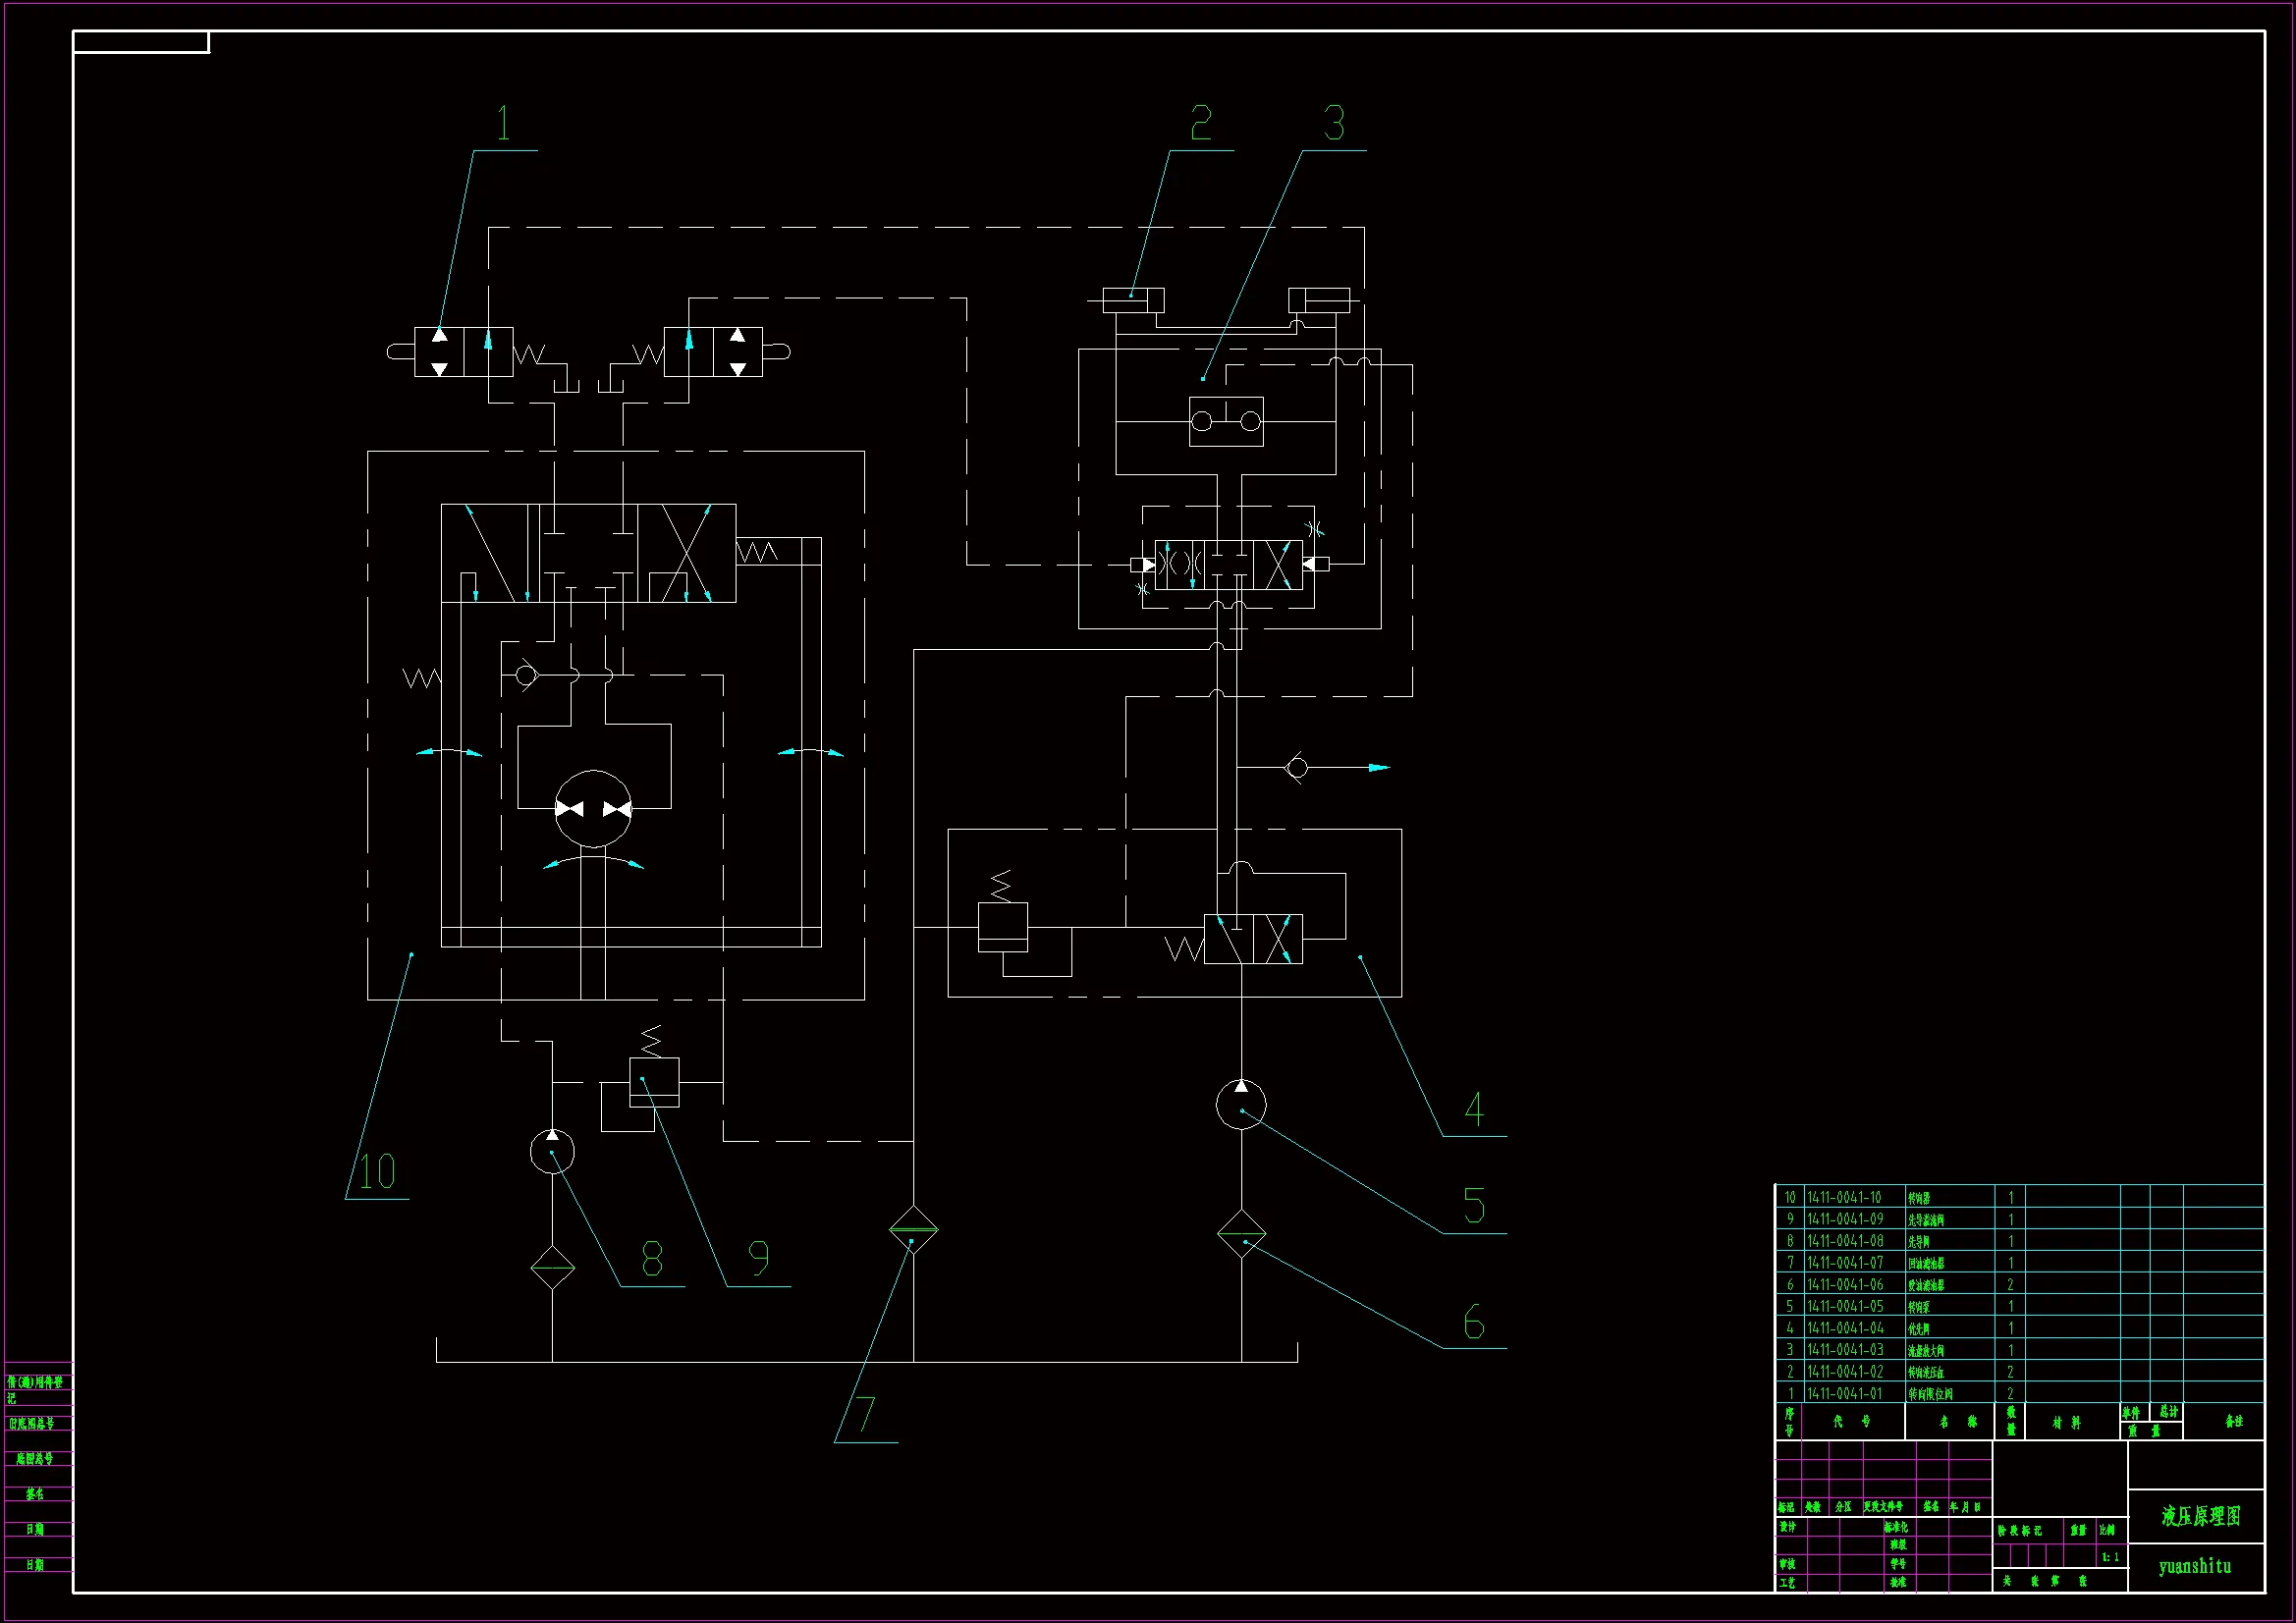Click the hydraulic motor symbol inside unit 10
This screenshot has height=1623, width=2296.
pyautogui.click(x=593, y=809)
